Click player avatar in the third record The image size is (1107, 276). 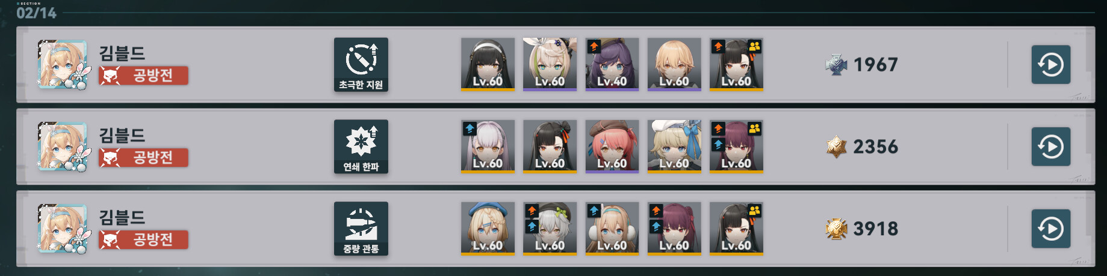63,229
